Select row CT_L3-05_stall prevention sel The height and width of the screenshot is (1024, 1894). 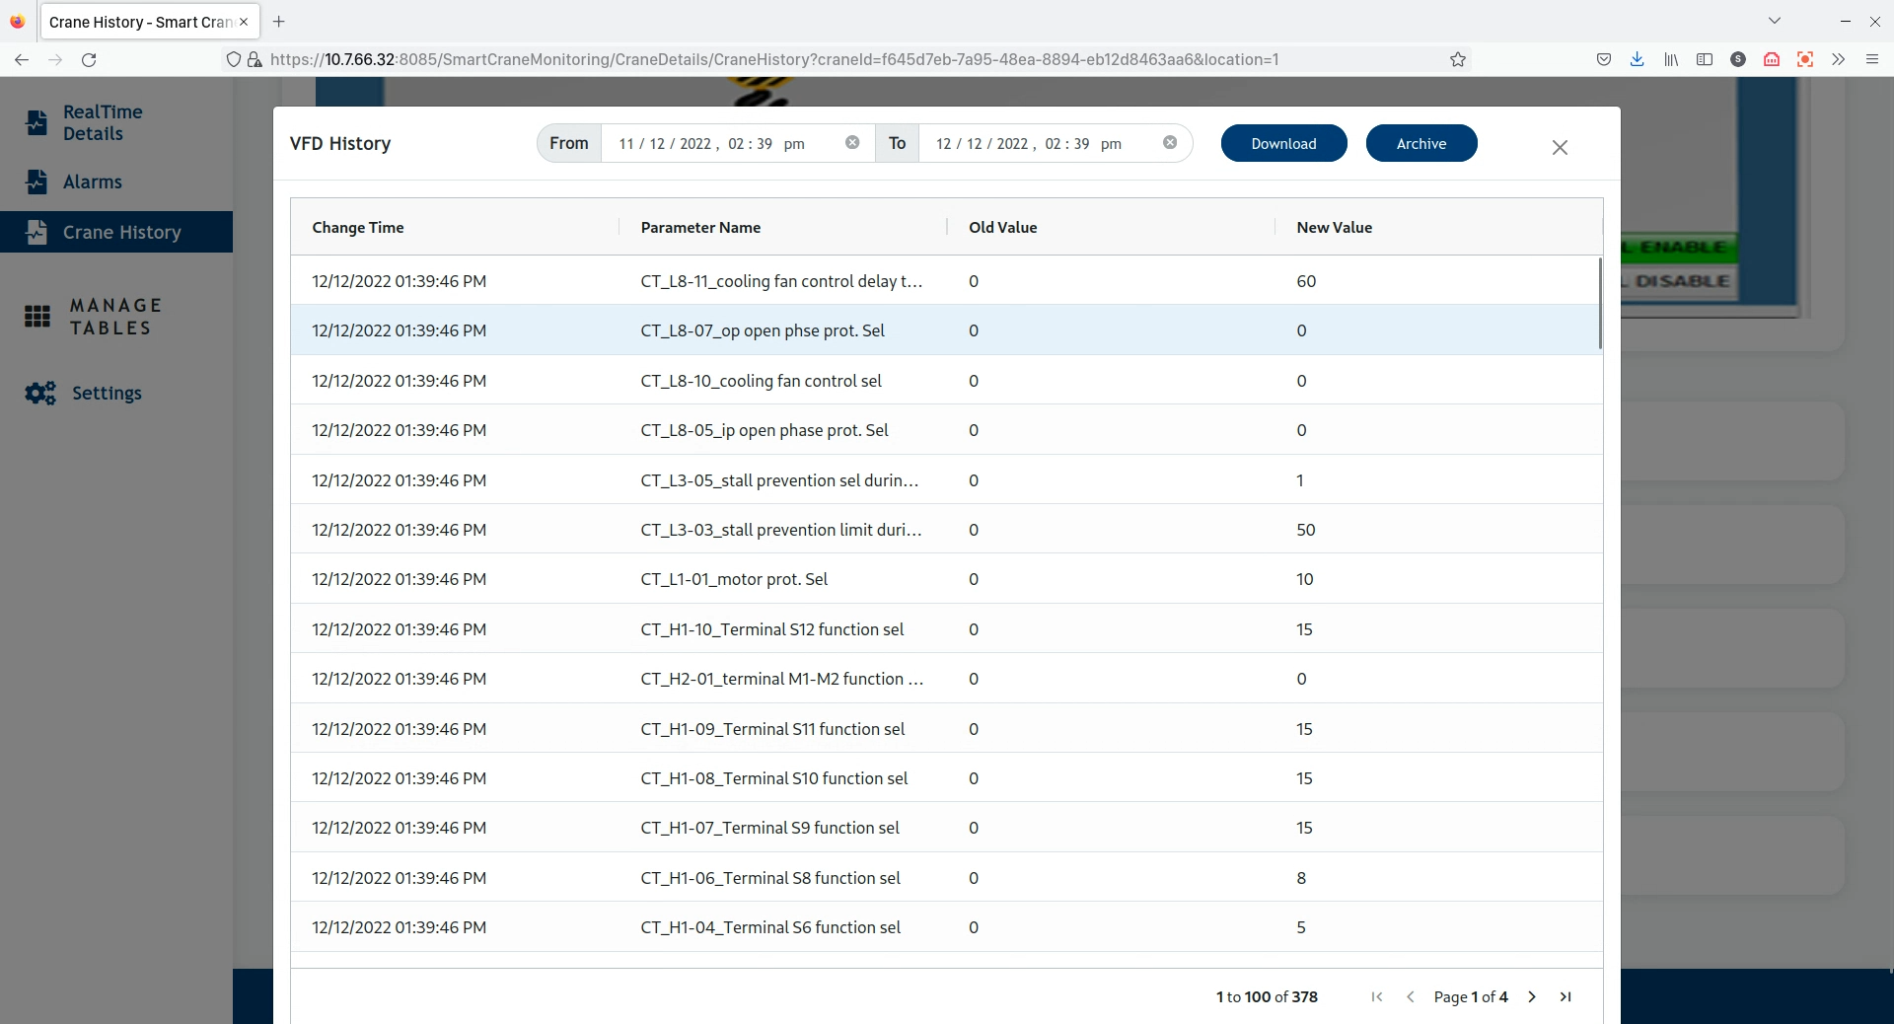[945, 479]
